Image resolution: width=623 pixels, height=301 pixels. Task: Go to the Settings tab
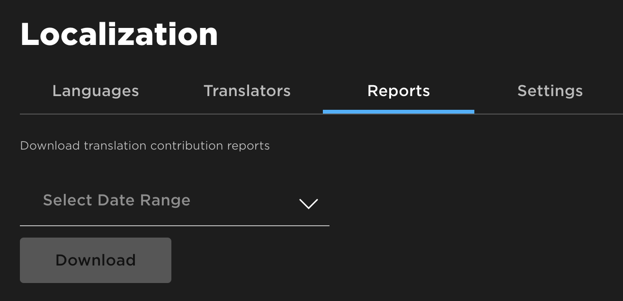point(550,91)
